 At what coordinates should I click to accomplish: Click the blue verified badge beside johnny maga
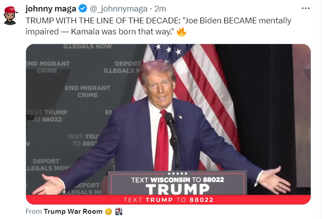click(x=82, y=8)
